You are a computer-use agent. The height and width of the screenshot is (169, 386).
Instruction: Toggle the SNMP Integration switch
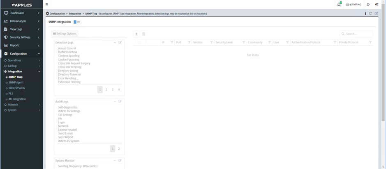tap(77, 22)
